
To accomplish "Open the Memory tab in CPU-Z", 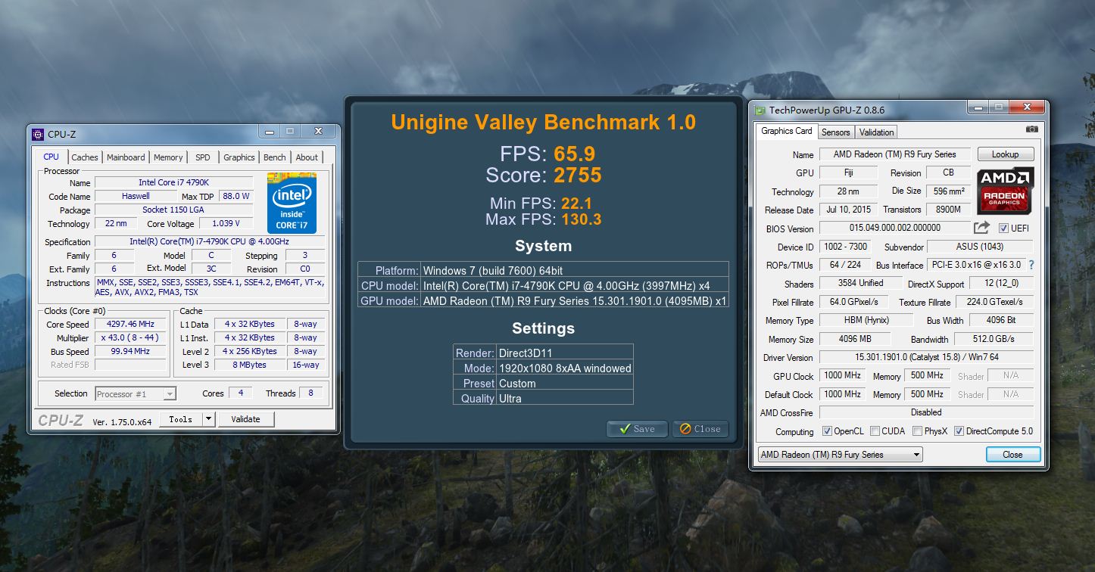I will (168, 157).
